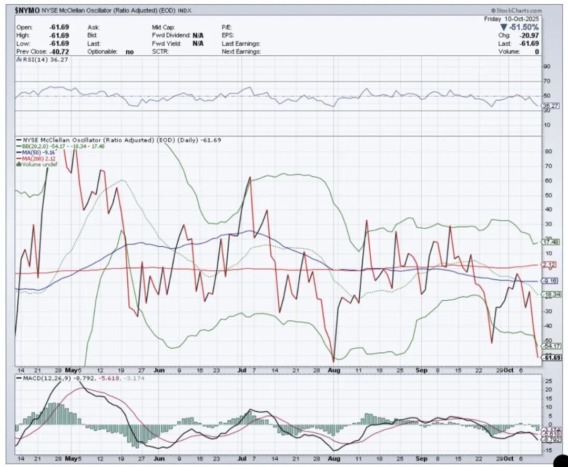568x467 pixels.
Task: Click the 'Ask:' label
Action: pyautogui.click(x=94, y=27)
